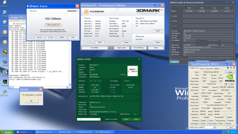Tick the OpenGL checkbox
238x134 pixels.
tap(225, 124)
